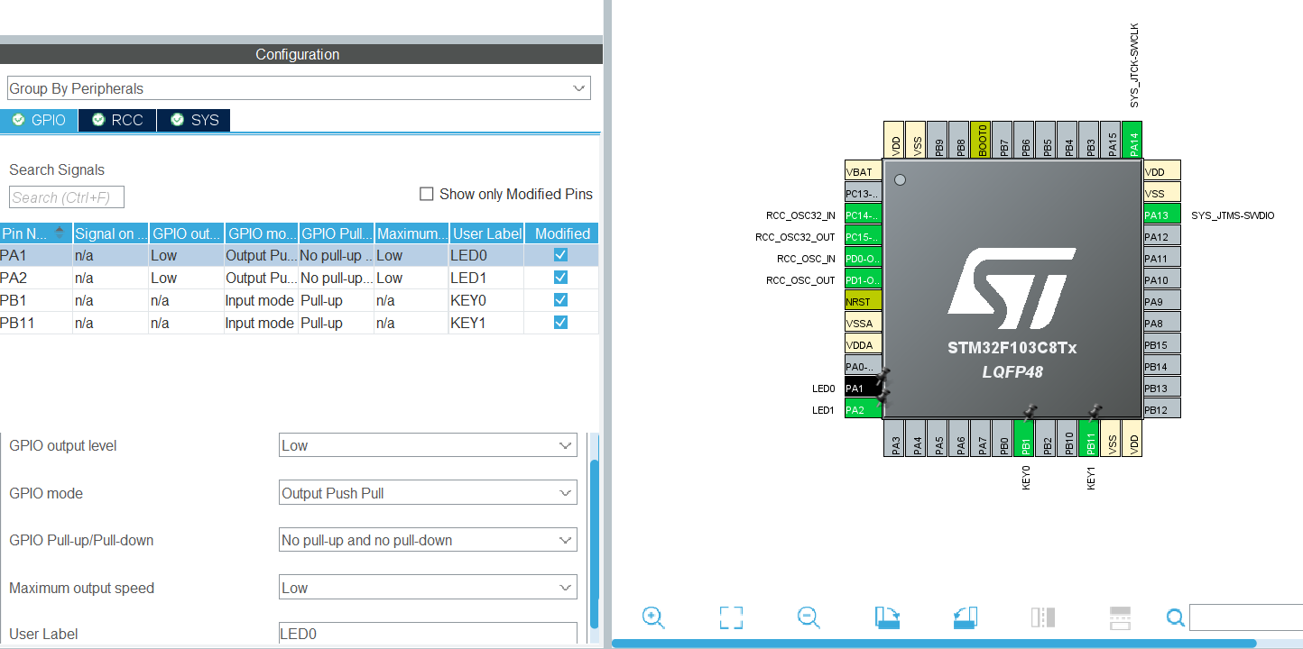This screenshot has height=649, width=1303.
Task: Click the RCC_OSC_OUT signal label
Action: pos(800,280)
